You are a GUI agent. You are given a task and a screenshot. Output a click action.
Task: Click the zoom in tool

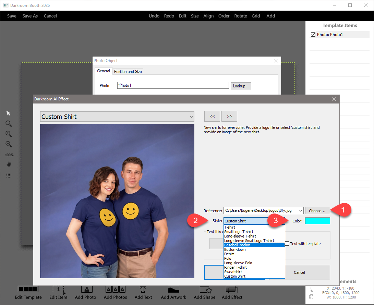9,134
